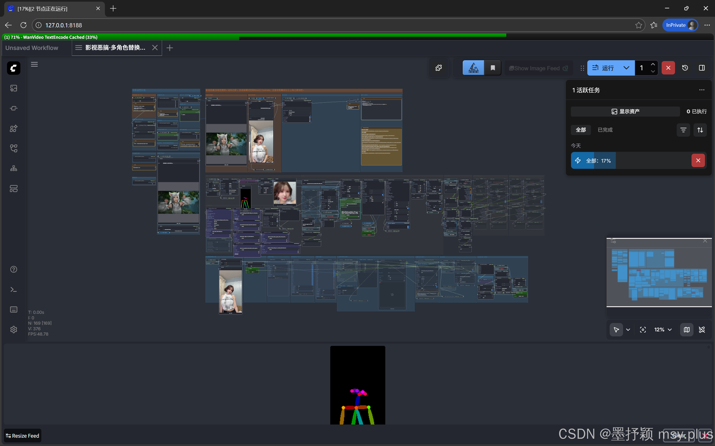
Task: Cancel the current run with red X
Action: (x=668, y=68)
